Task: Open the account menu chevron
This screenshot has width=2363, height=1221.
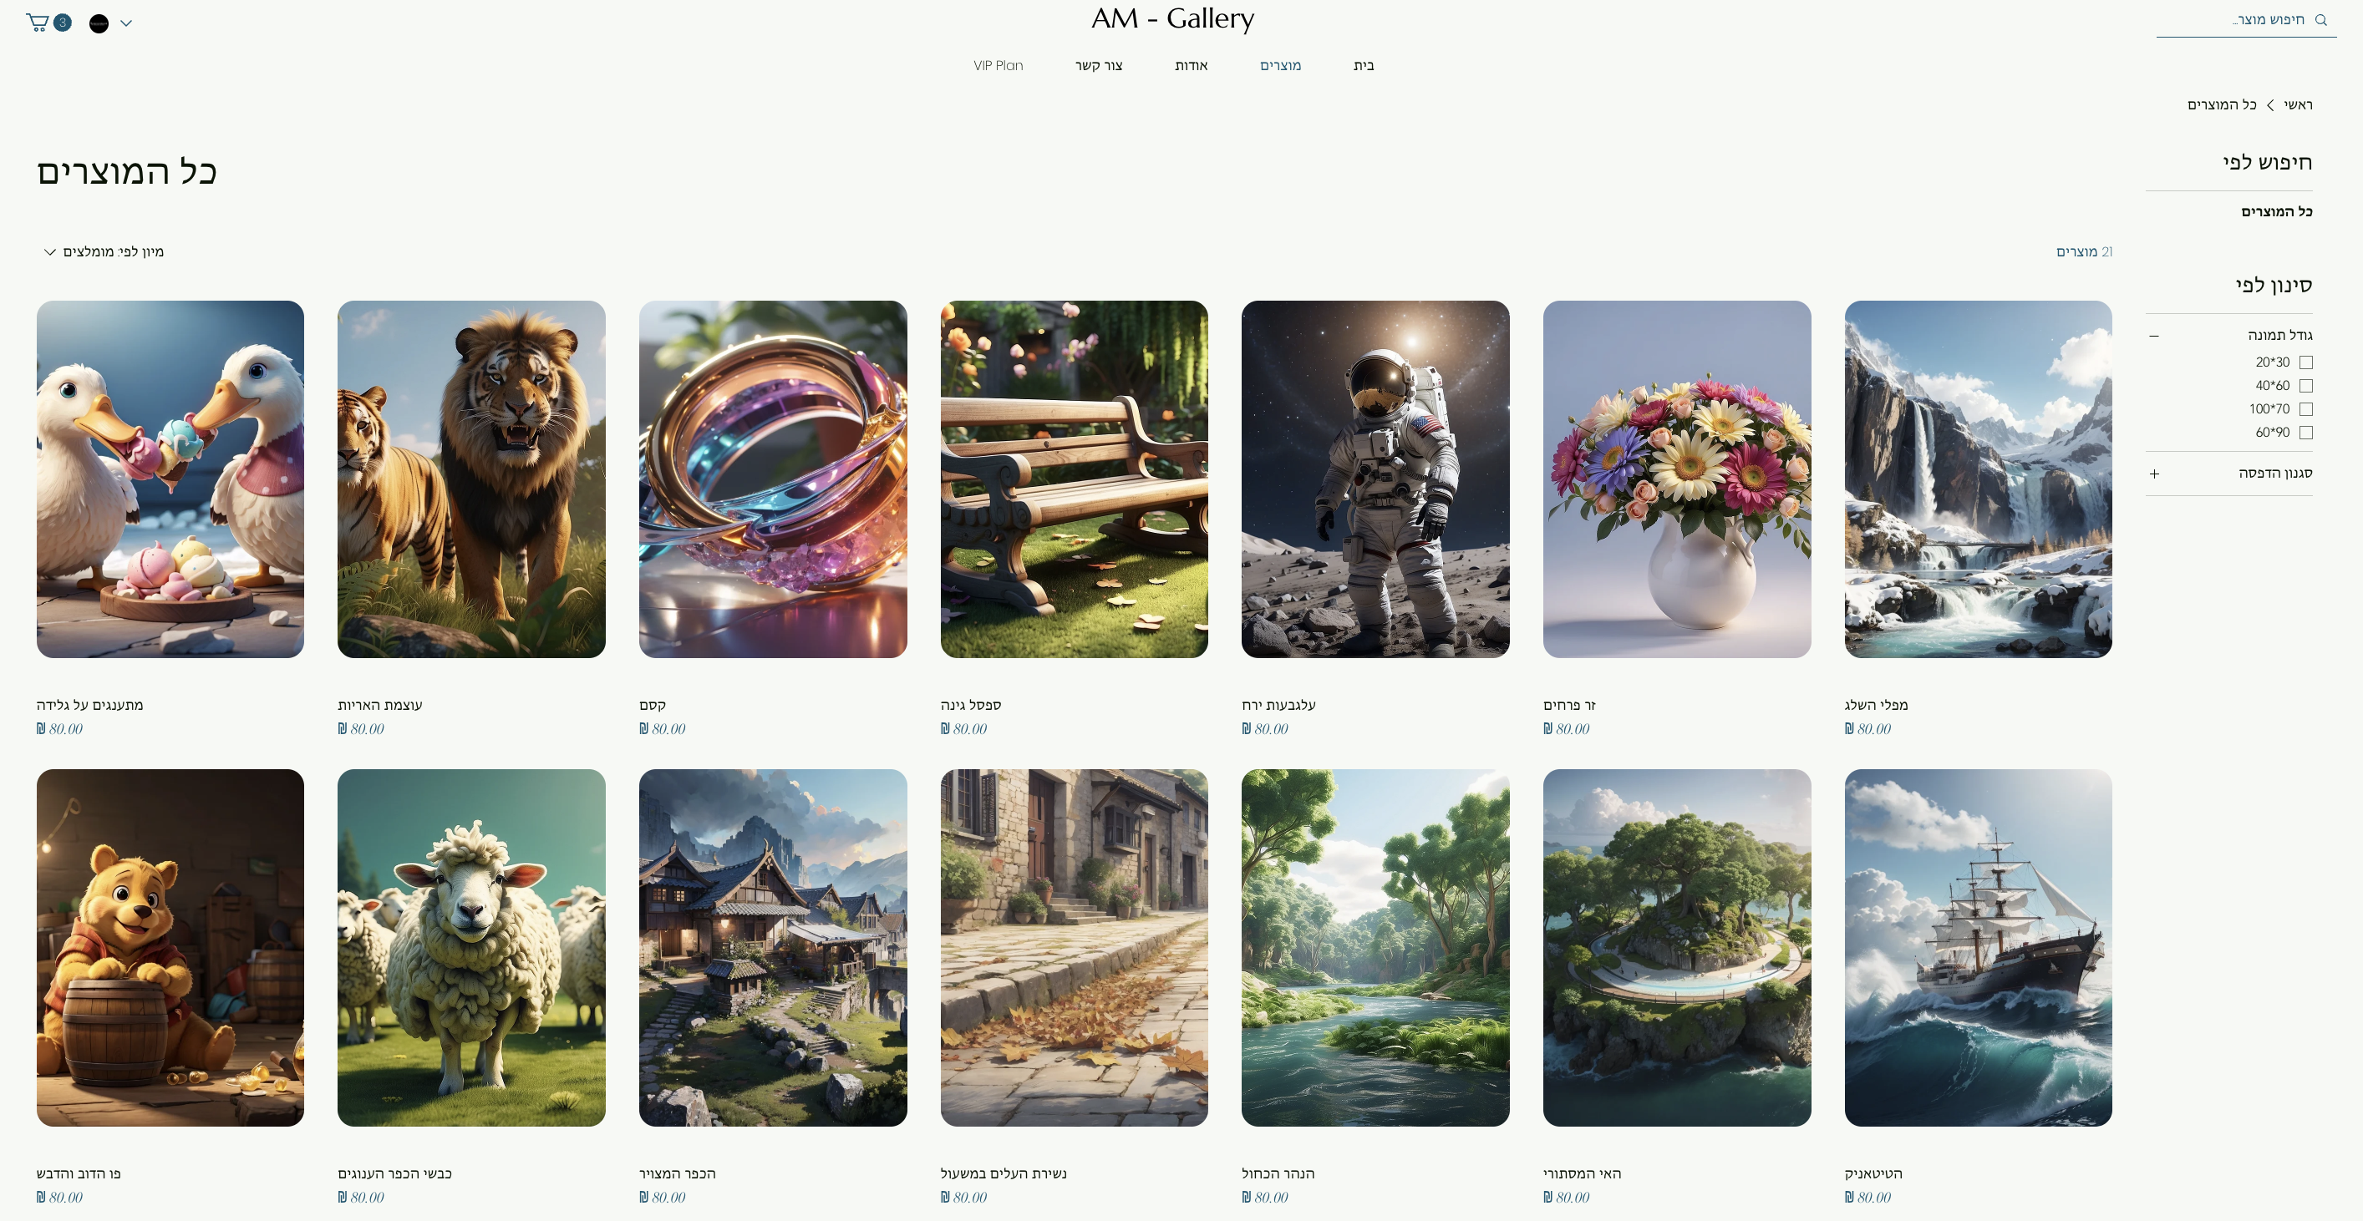Action: pos(127,24)
